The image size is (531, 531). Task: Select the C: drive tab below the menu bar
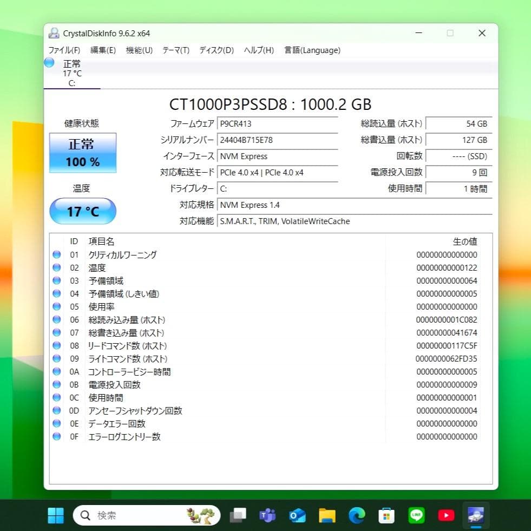tap(71, 74)
